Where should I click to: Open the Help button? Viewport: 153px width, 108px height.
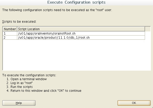tap(19, 103)
